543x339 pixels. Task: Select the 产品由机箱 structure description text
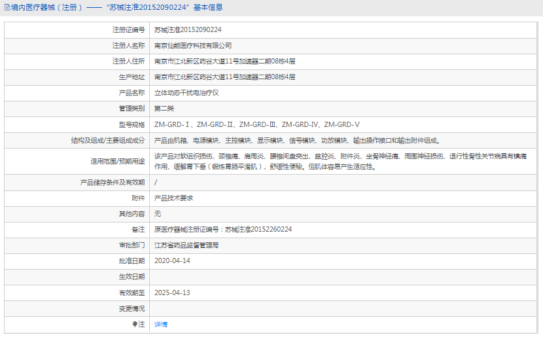pos(297,141)
